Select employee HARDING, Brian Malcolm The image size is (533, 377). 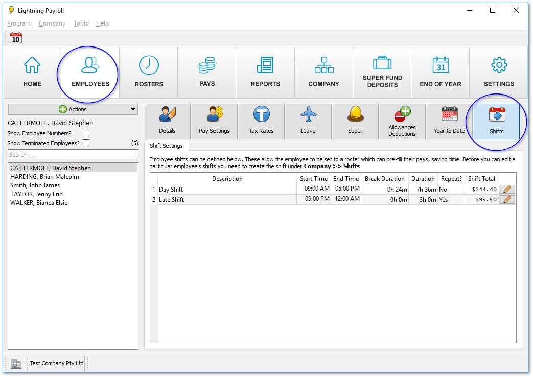73,177
